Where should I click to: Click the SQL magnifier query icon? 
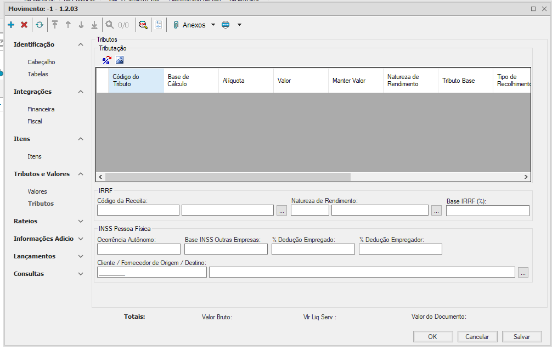point(143,25)
